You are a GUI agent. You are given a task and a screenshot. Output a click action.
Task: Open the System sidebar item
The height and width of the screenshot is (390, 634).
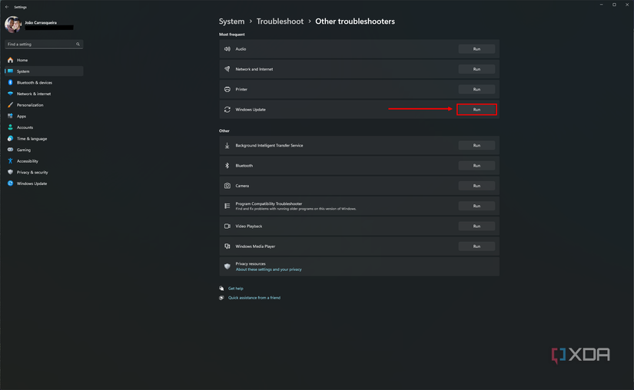coord(44,71)
